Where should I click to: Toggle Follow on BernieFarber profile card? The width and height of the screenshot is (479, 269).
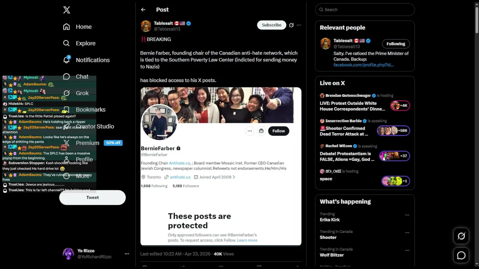tap(278, 131)
